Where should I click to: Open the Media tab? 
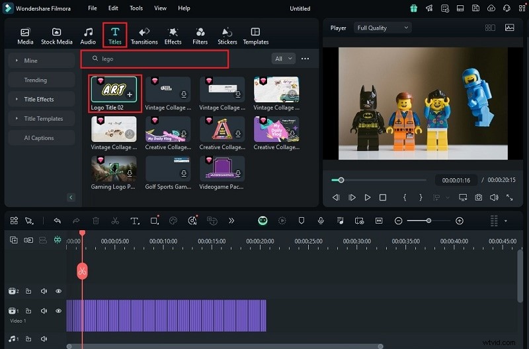coord(25,36)
